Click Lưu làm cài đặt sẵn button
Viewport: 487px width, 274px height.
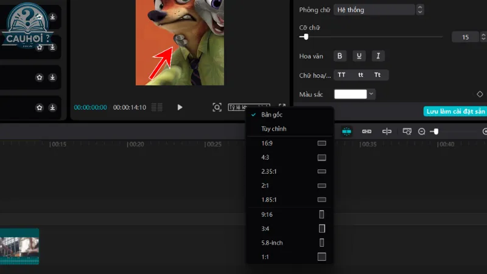pyautogui.click(x=455, y=111)
